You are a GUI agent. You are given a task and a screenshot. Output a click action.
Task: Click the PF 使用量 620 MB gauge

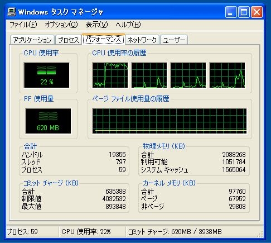point(48,121)
